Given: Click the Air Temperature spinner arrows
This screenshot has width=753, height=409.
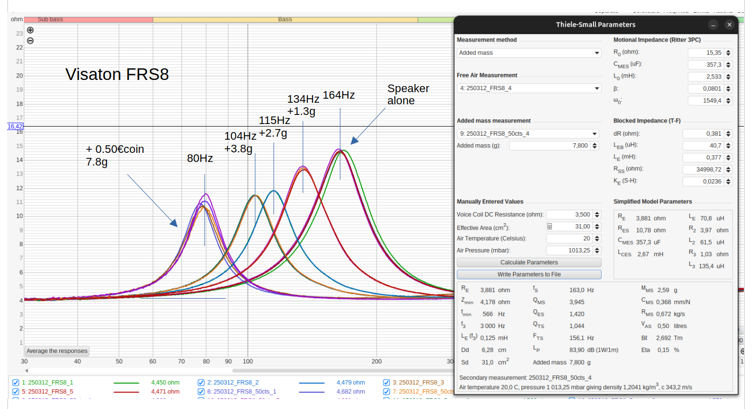Looking at the screenshot, I should (x=597, y=238).
